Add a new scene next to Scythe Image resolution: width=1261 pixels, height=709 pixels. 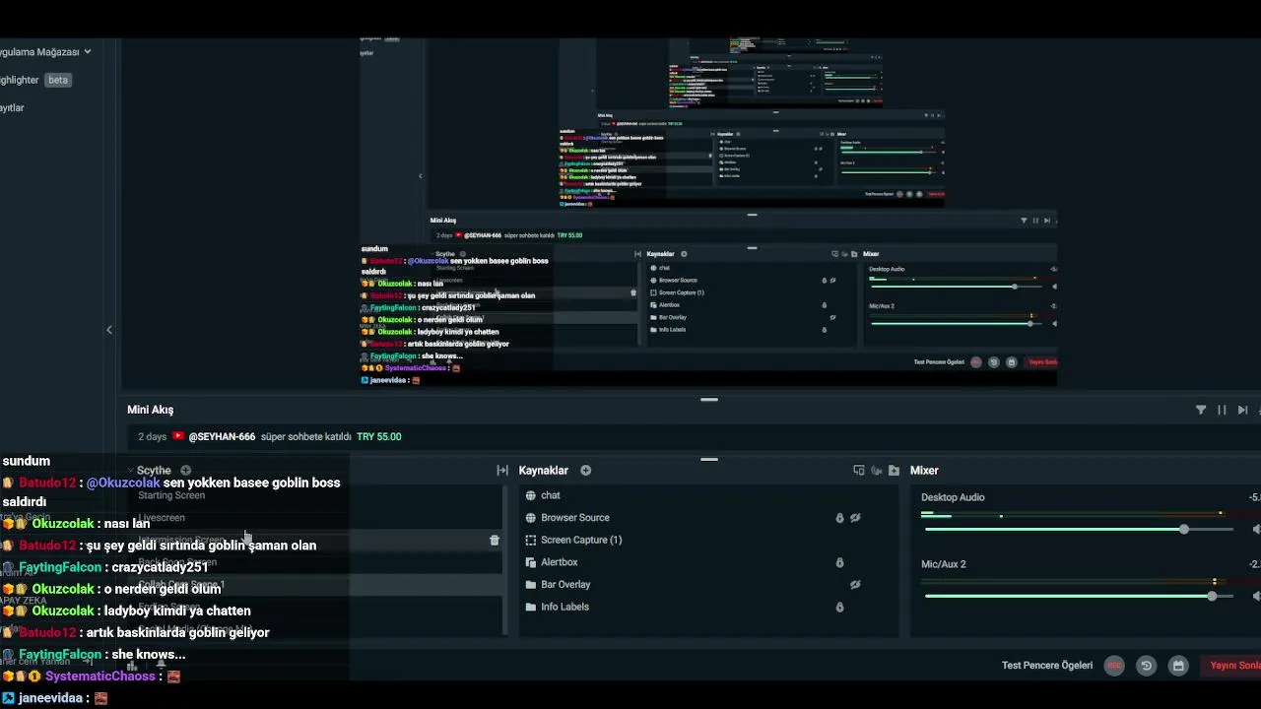pyautogui.click(x=185, y=471)
